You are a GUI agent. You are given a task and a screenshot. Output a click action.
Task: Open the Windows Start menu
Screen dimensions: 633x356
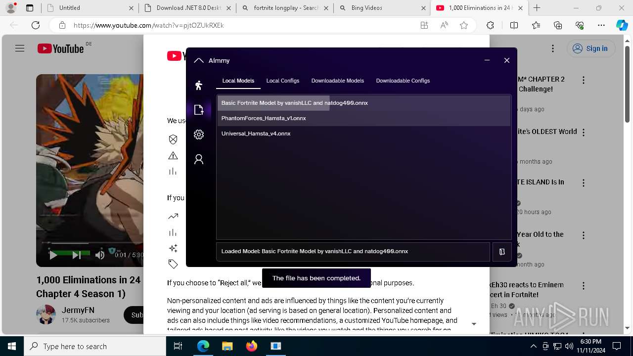pyautogui.click(x=12, y=346)
